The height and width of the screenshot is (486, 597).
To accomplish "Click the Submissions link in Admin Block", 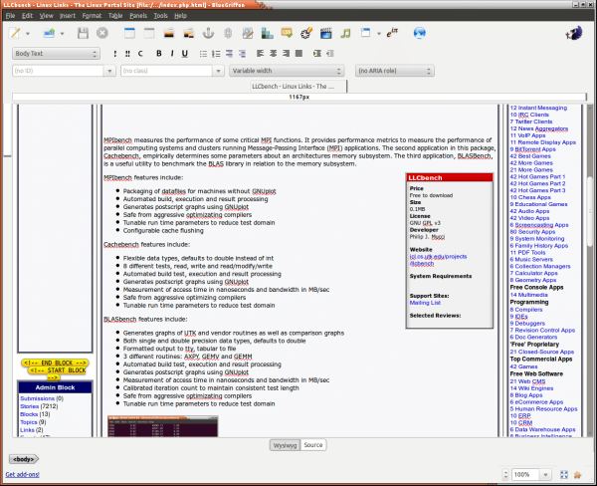I will 38,398.
